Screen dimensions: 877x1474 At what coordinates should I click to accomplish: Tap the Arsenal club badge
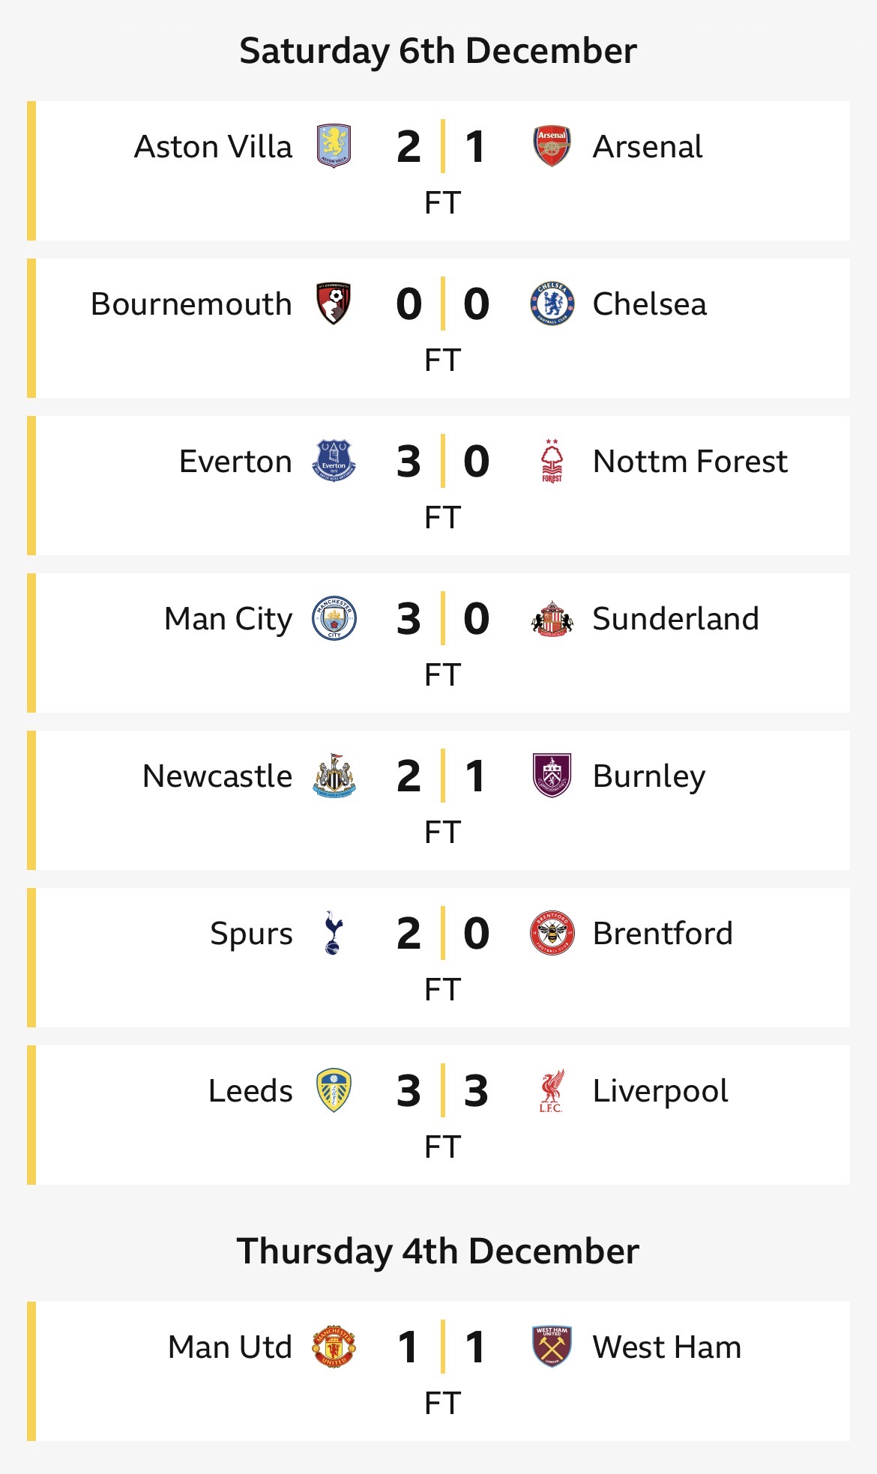[x=552, y=146]
